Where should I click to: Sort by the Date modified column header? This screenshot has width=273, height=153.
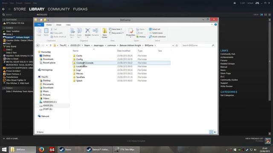[x=124, y=51]
